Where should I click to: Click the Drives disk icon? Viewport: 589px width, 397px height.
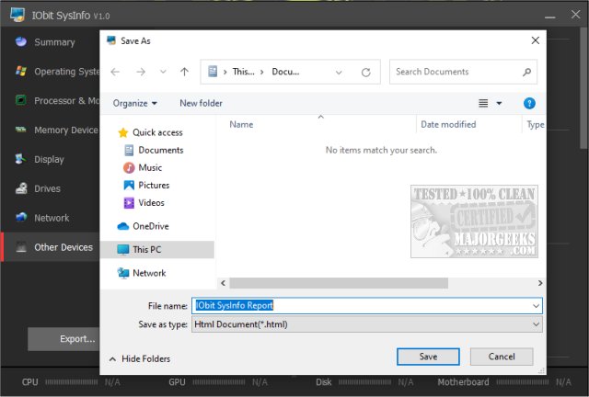click(21, 188)
